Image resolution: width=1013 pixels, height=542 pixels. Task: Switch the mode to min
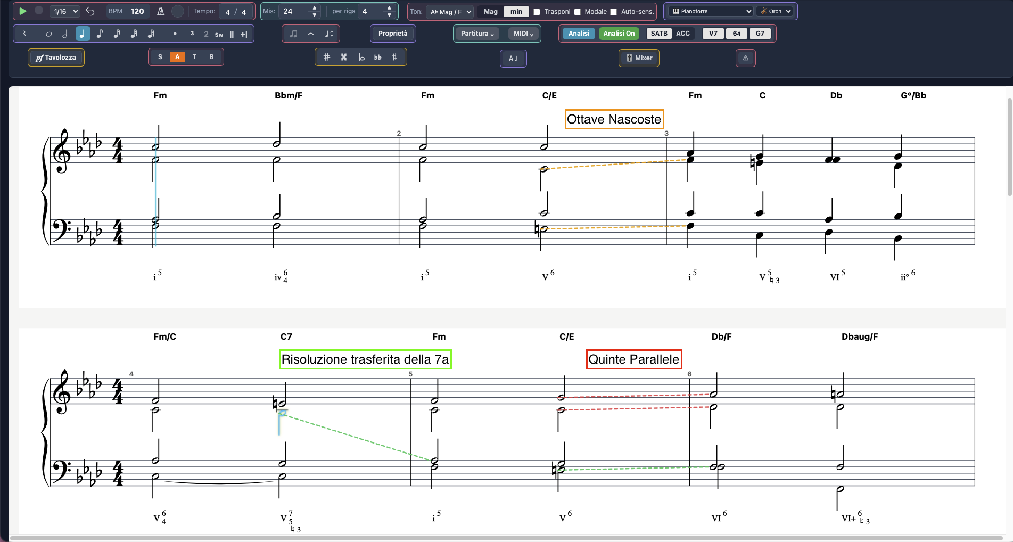click(516, 11)
